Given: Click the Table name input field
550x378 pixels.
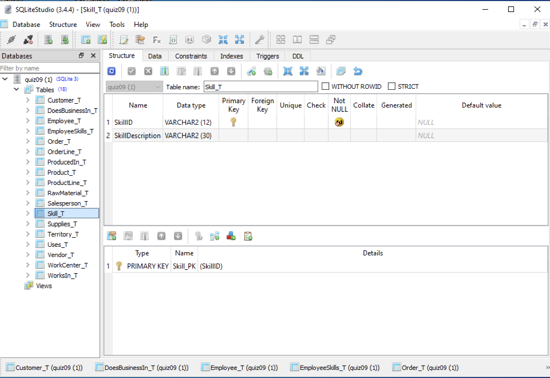Looking at the screenshot, I should click(x=260, y=87).
